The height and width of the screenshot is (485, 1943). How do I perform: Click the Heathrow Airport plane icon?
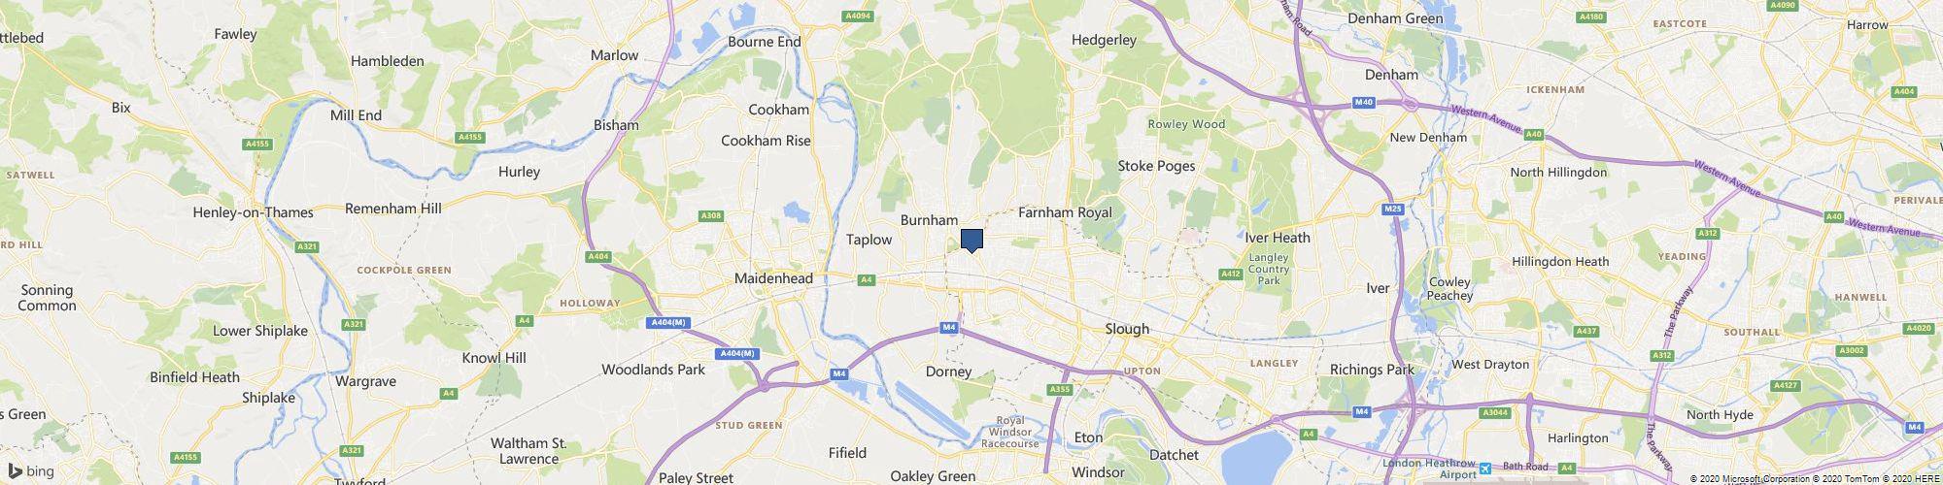coord(1484,469)
